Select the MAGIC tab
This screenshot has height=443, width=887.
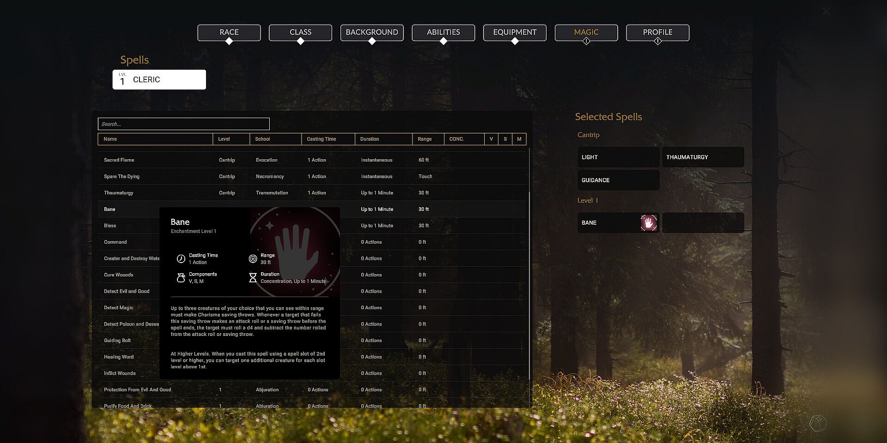tap(586, 32)
